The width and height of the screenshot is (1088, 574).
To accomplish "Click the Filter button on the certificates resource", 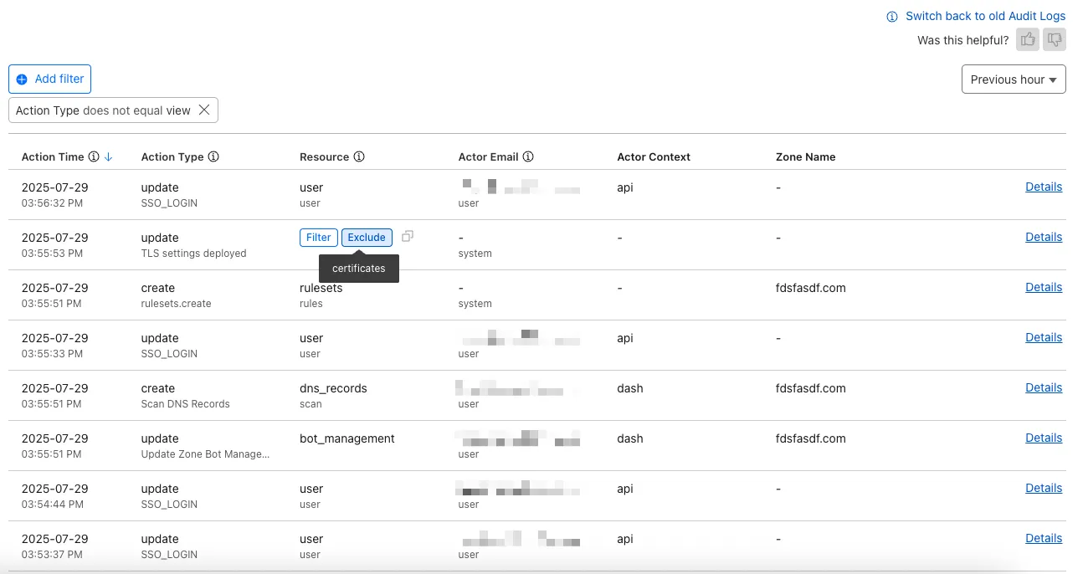I will pyautogui.click(x=318, y=237).
